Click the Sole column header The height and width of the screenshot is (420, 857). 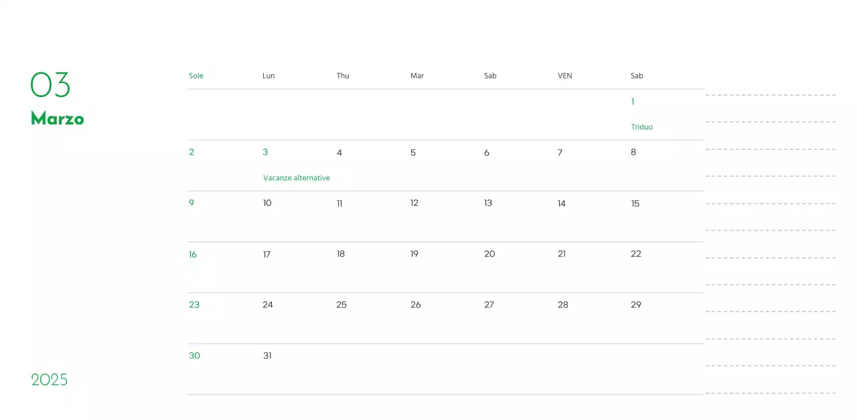pyautogui.click(x=196, y=76)
